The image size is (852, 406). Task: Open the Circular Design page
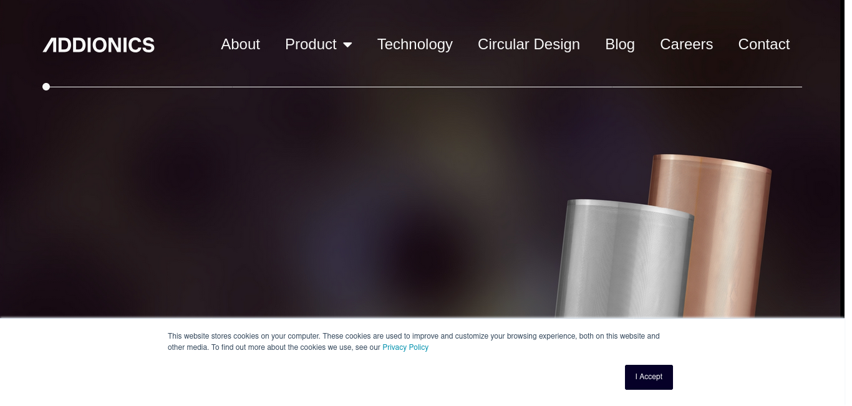tap(529, 44)
